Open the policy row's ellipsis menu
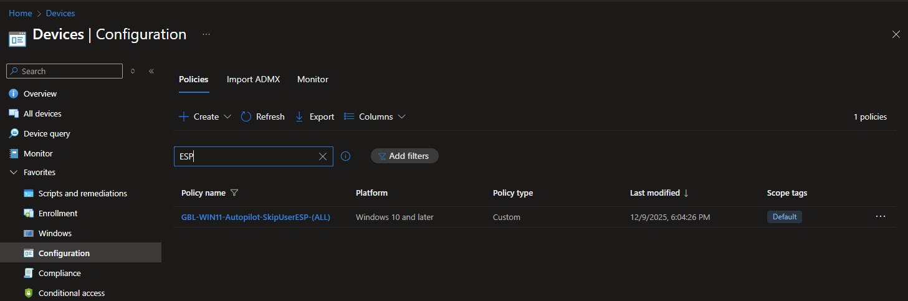The width and height of the screenshot is (908, 301). (x=880, y=217)
